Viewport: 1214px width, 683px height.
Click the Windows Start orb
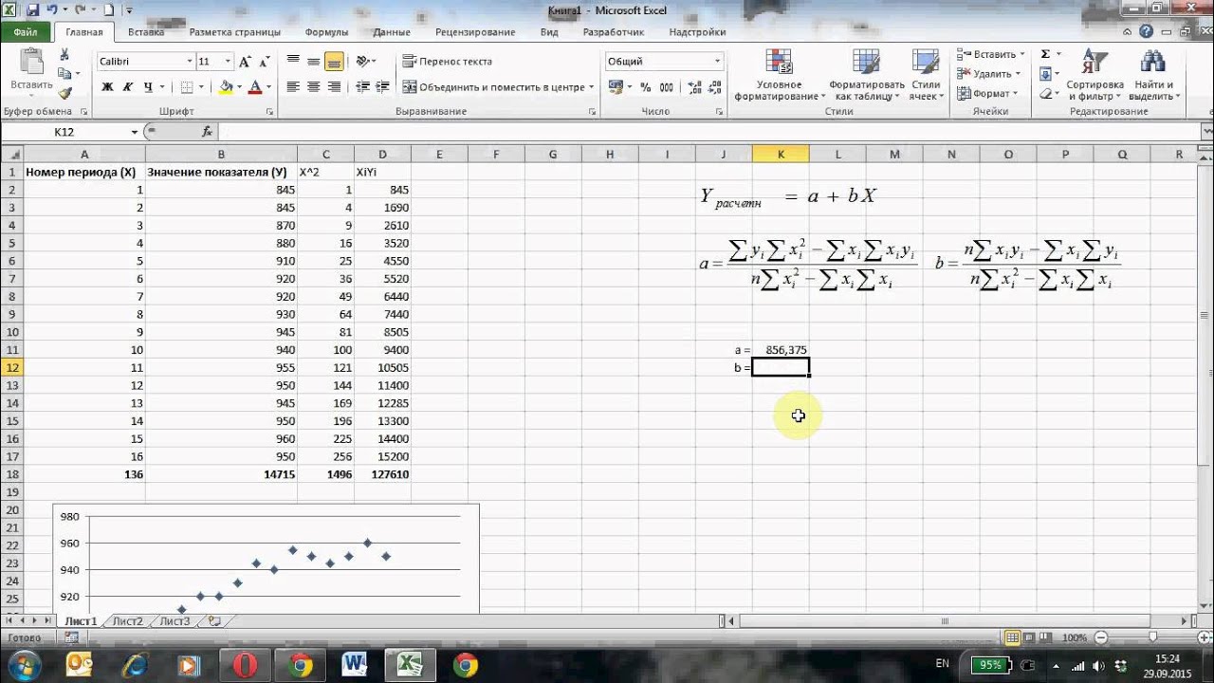[25, 664]
